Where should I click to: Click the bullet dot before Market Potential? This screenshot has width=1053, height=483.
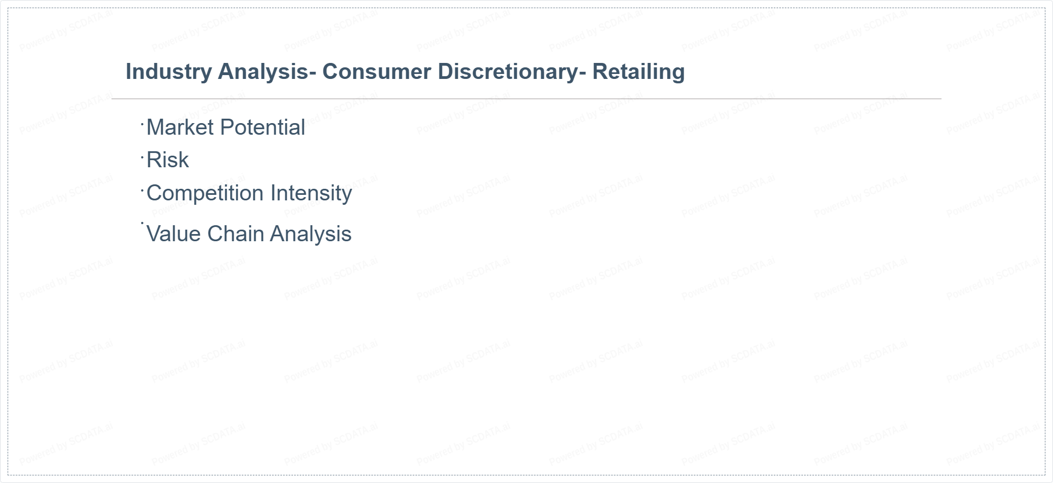coord(142,123)
